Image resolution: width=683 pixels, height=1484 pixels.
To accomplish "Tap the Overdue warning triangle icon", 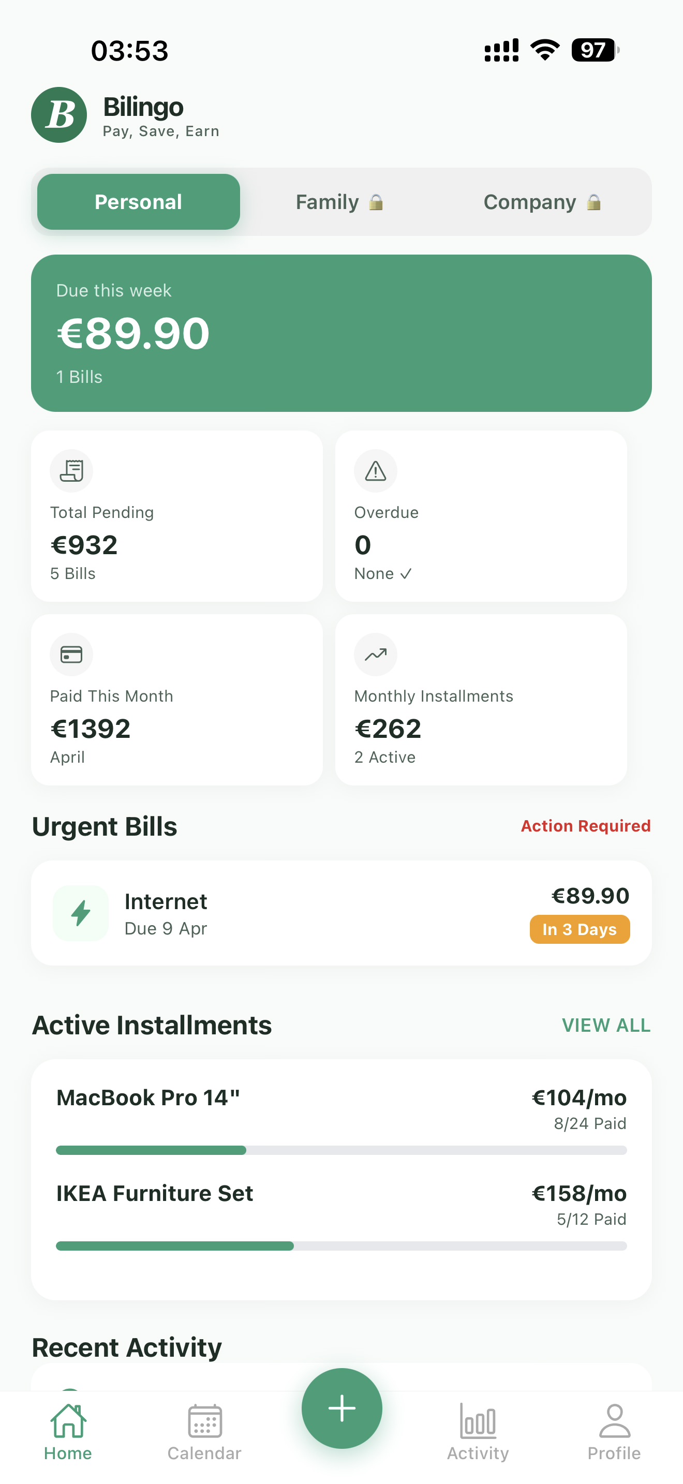I will (x=376, y=471).
